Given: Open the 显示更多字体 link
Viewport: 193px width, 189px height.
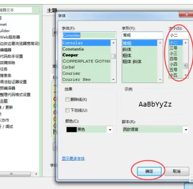Looking at the screenshot, I should pos(74,158).
